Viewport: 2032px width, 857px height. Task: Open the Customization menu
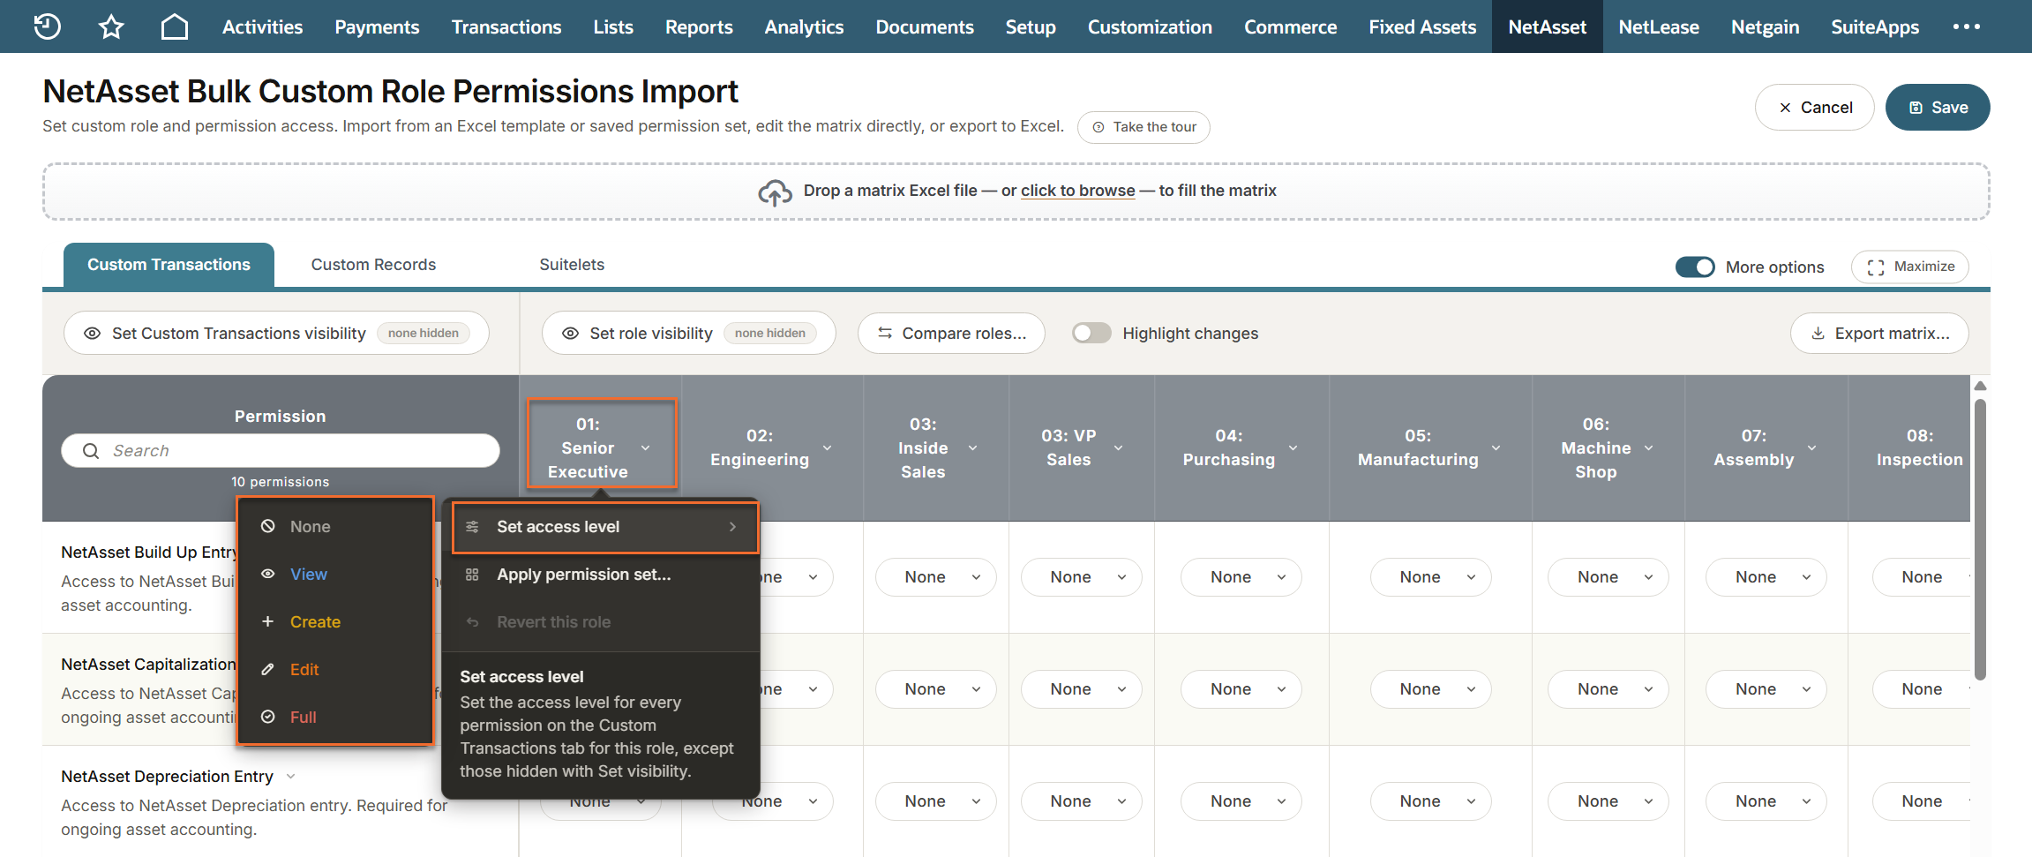1150,26
